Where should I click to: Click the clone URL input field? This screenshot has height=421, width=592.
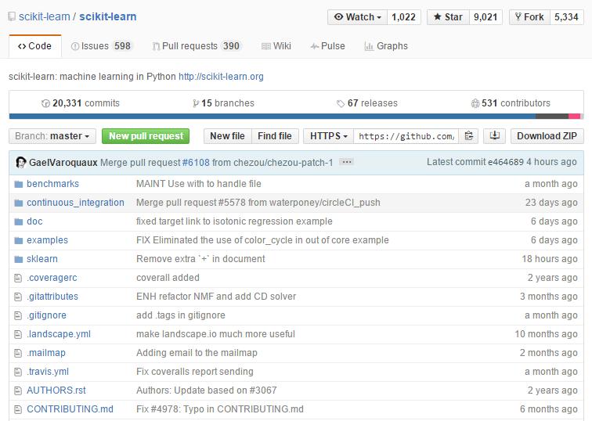[x=406, y=136]
